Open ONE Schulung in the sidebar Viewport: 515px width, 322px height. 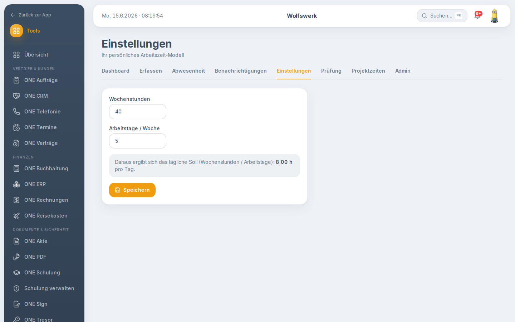pos(44,273)
